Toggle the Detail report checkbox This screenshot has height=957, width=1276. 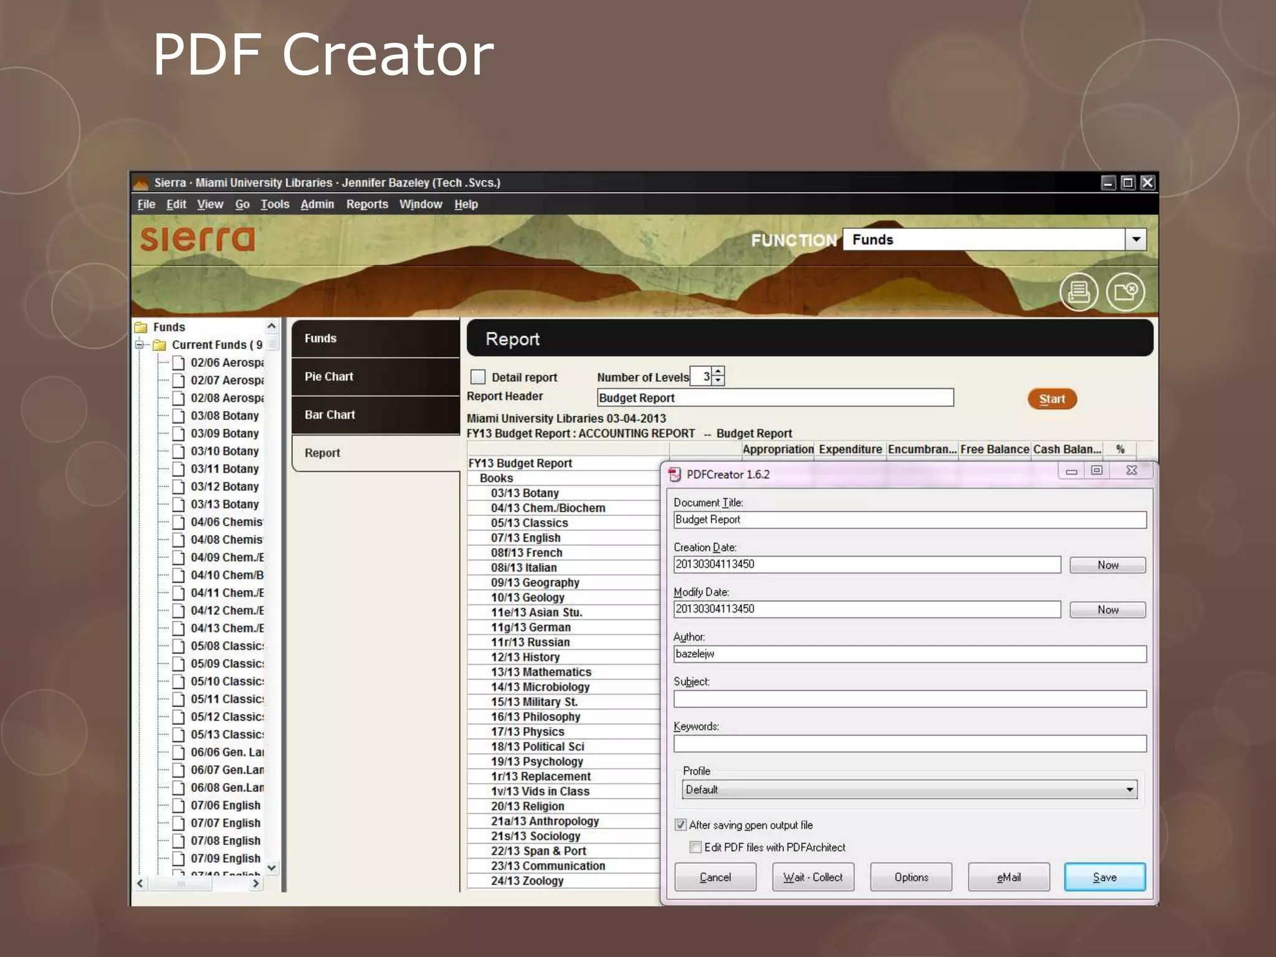point(478,377)
